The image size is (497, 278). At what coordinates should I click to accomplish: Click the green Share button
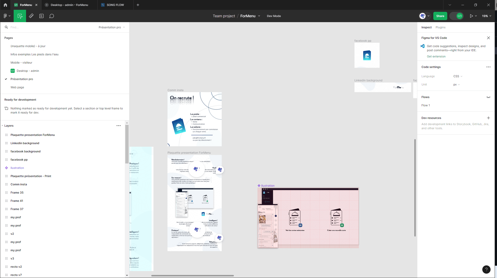440,16
